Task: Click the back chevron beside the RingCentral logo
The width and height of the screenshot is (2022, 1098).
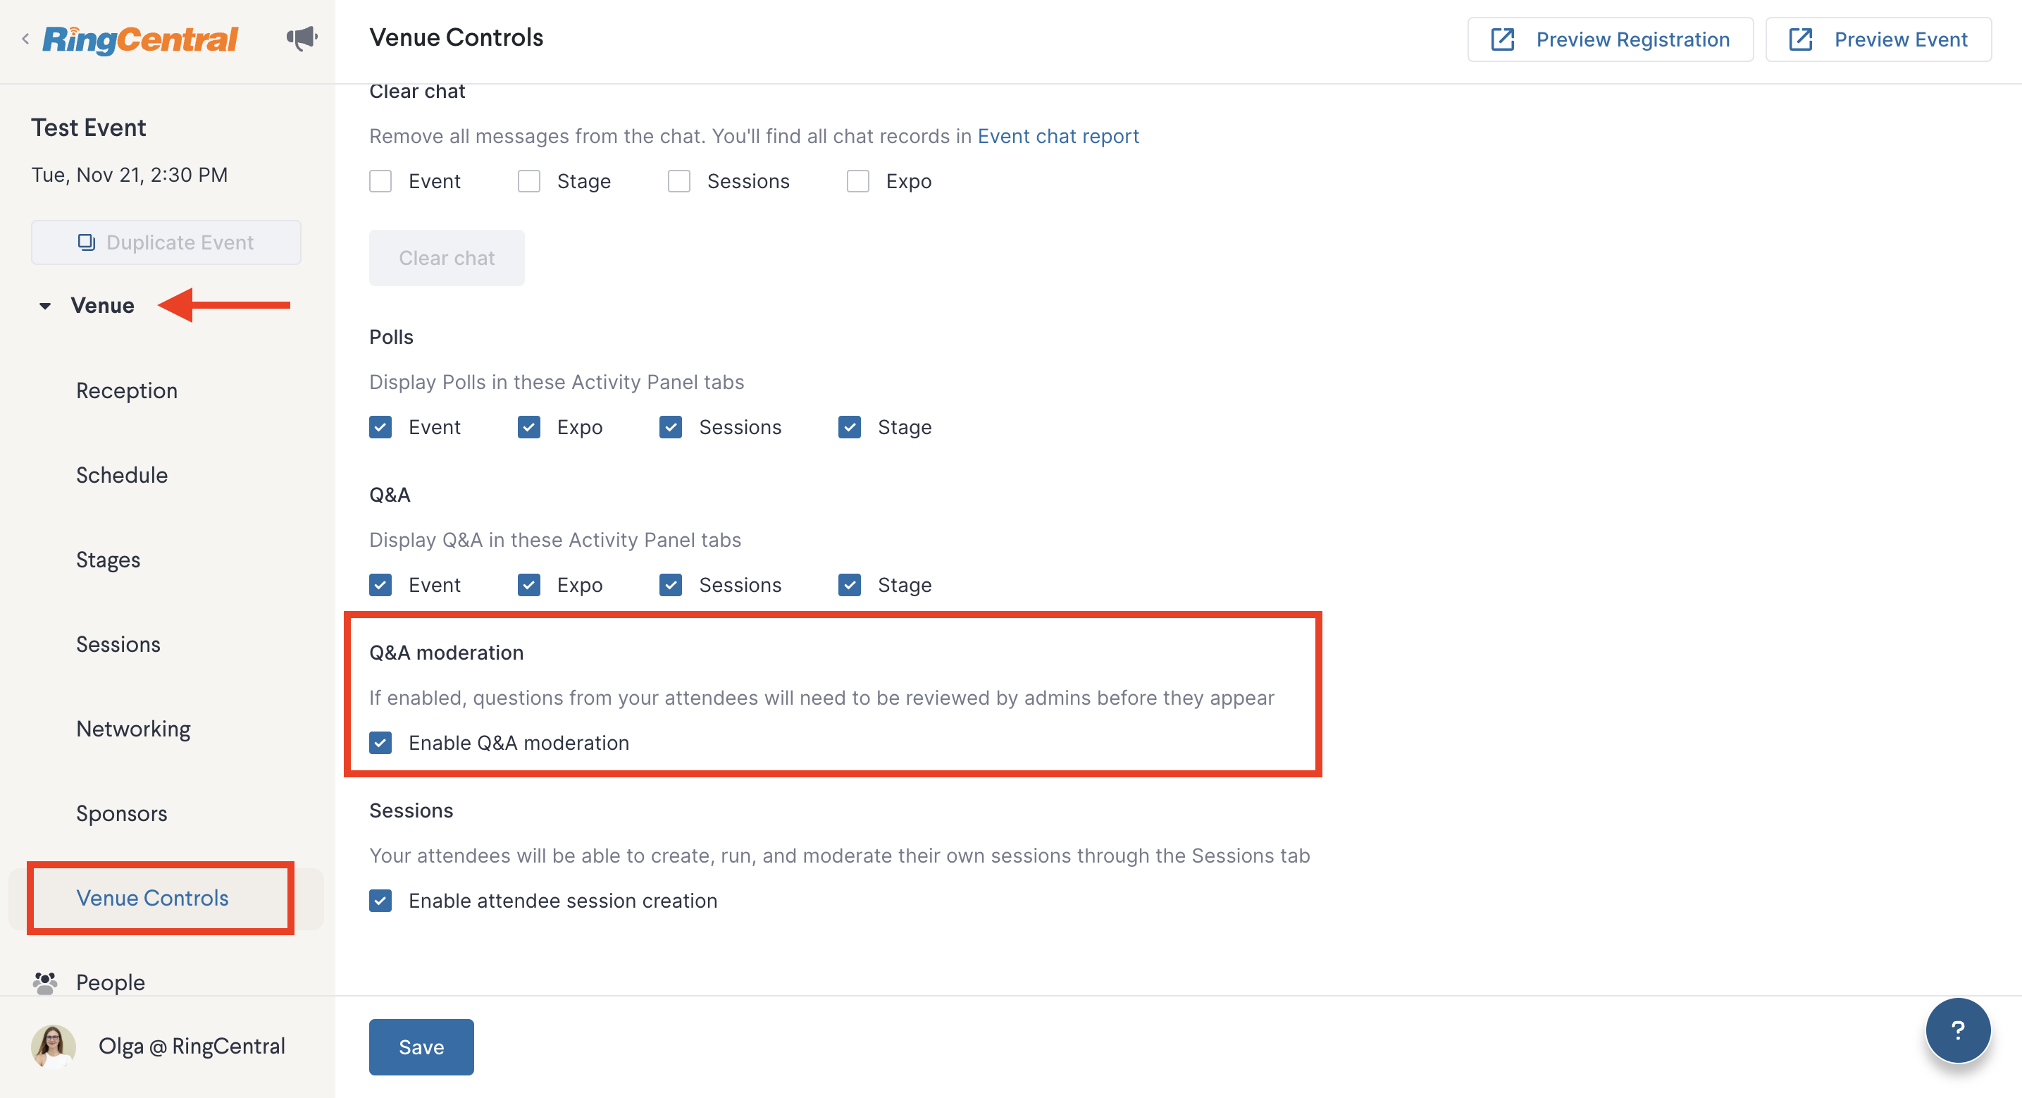Action: [25, 37]
